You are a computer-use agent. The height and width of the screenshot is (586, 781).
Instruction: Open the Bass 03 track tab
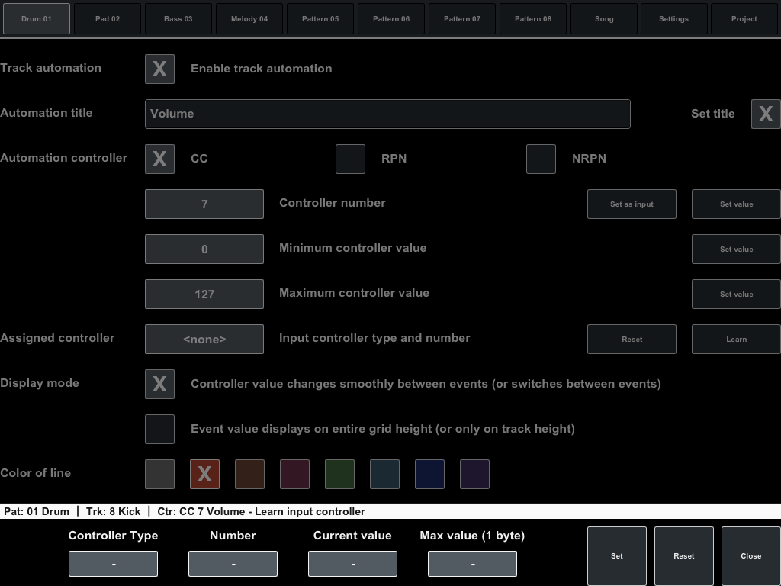click(178, 18)
